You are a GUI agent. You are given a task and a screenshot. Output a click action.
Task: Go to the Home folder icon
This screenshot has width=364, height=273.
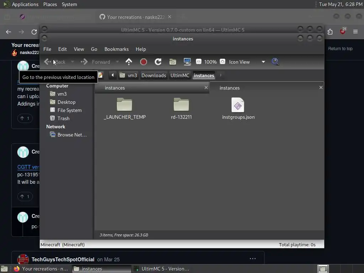click(173, 62)
